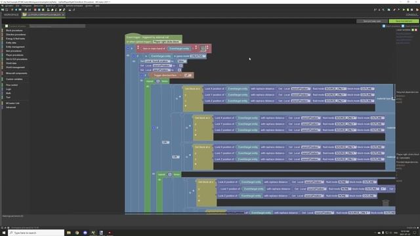
Task: Open the Tools menu
Action: click(x=61, y=6)
